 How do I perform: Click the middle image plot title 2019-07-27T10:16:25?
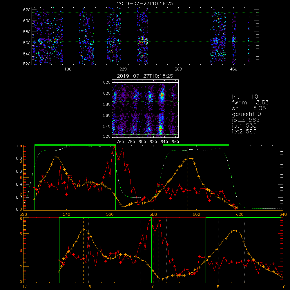[145, 76]
